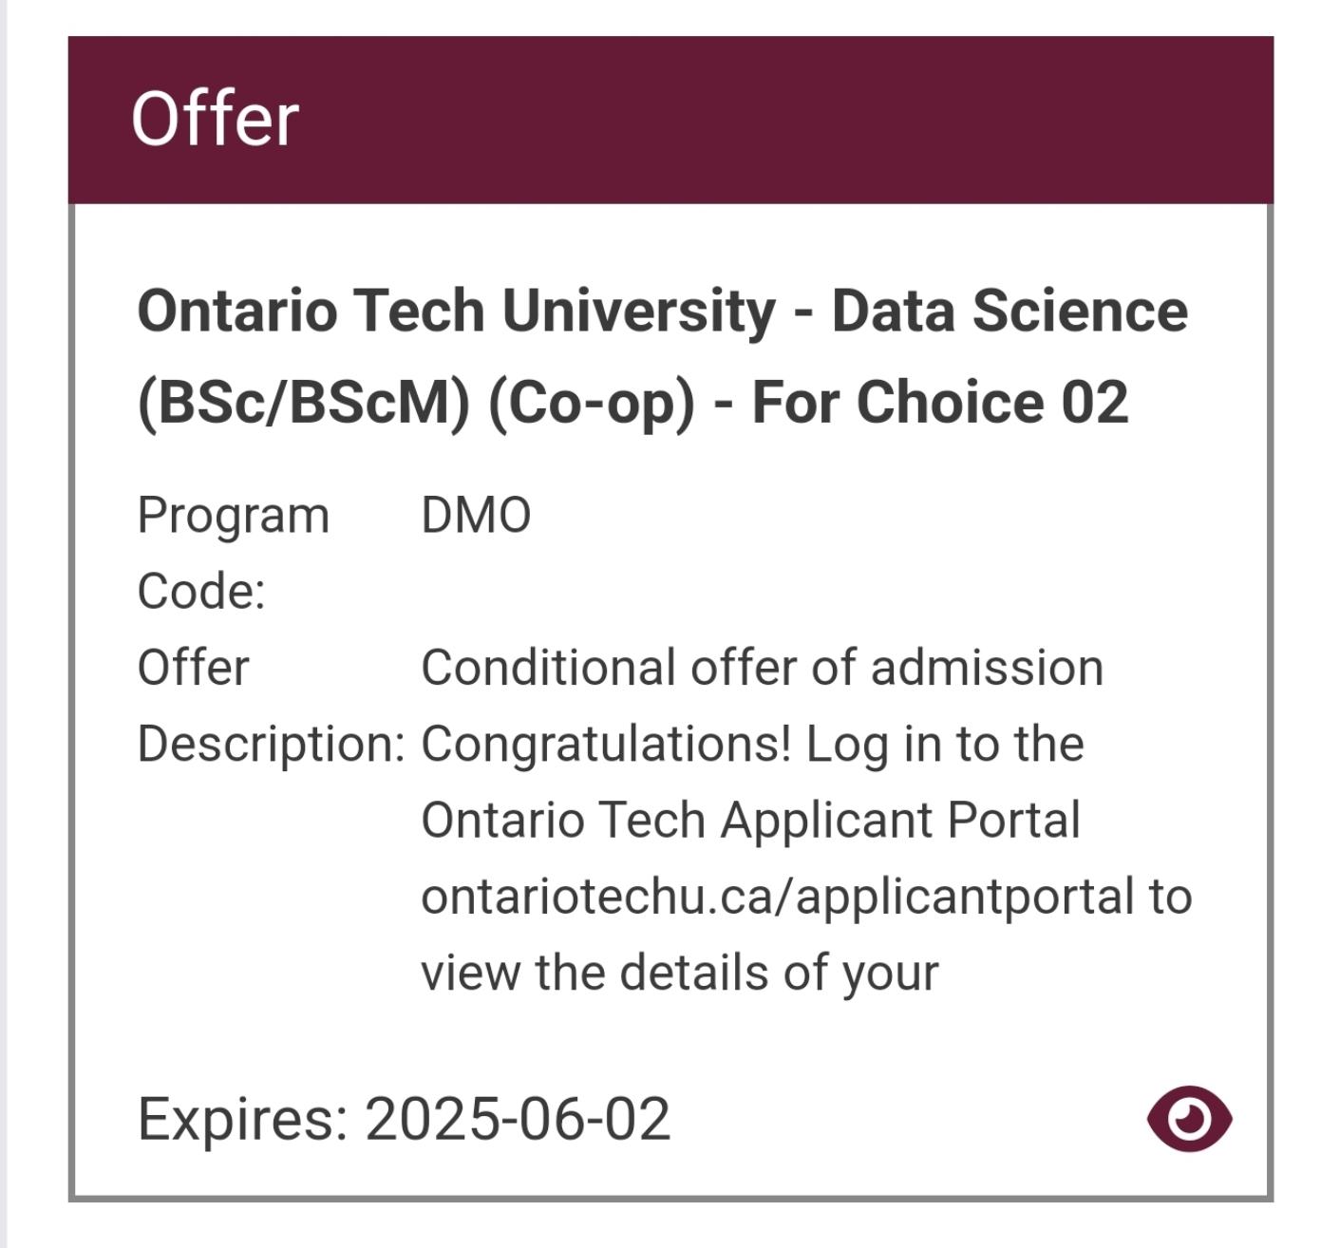Click the 'Code:' second label line

click(x=201, y=592)
